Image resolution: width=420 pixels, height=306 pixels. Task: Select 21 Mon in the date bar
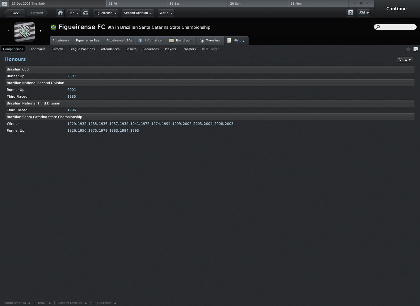pos(318,3)
